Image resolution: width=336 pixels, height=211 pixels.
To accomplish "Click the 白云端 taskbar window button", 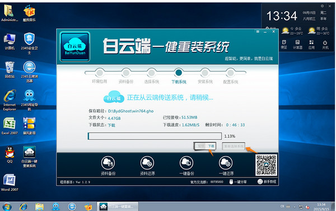I will point(118,207).
